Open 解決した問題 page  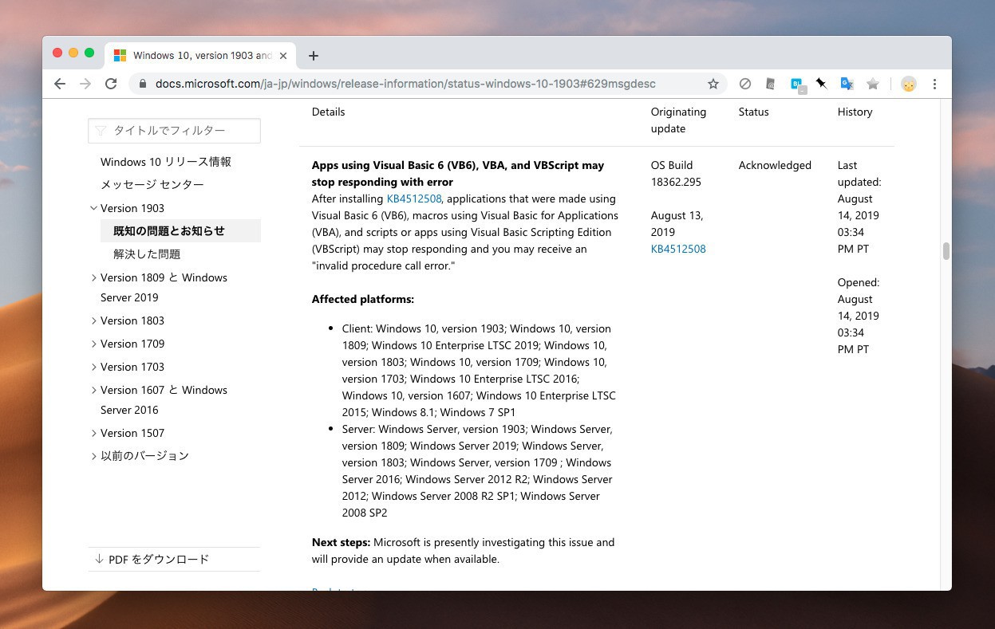pos(147,254)
